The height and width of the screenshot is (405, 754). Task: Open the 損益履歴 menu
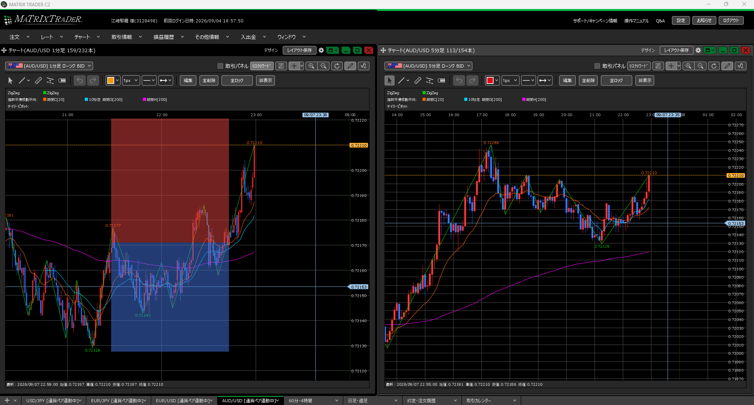168,37
